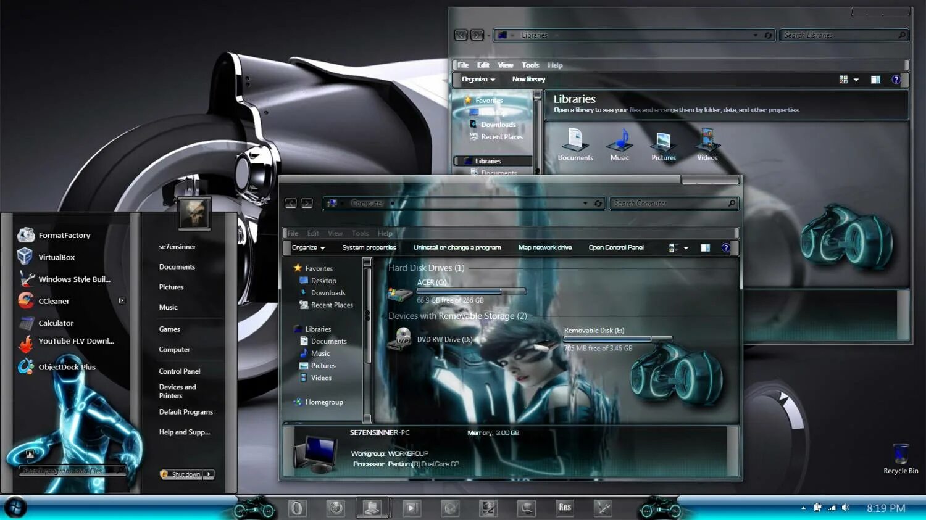Image resolution: width=926 pixels, height=520 pixels.
Task: Open the se7ensinner user folder
Action: [177, 247]
